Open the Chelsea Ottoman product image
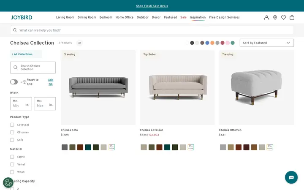This screenshot has height=190, width=304. click(x=256, y=87)
